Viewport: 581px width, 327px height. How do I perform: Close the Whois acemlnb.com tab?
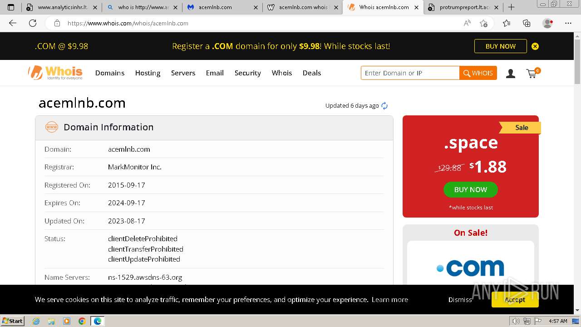coord(416,7)
